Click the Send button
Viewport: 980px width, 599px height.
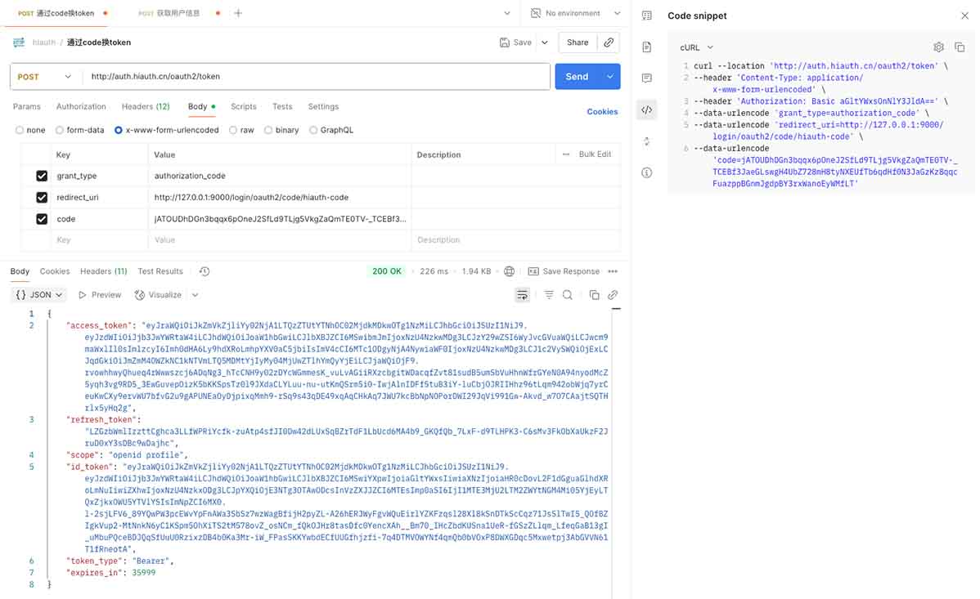pyautogui.click(x=577, y=77)
